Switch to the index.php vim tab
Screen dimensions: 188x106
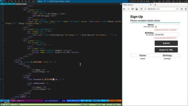tap(8, 4)
